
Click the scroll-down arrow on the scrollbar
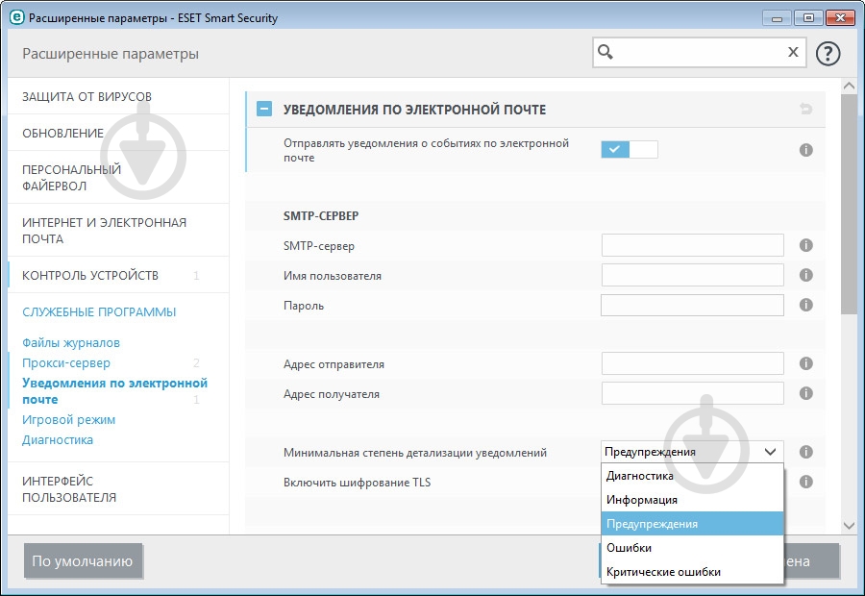click(849, 526)
